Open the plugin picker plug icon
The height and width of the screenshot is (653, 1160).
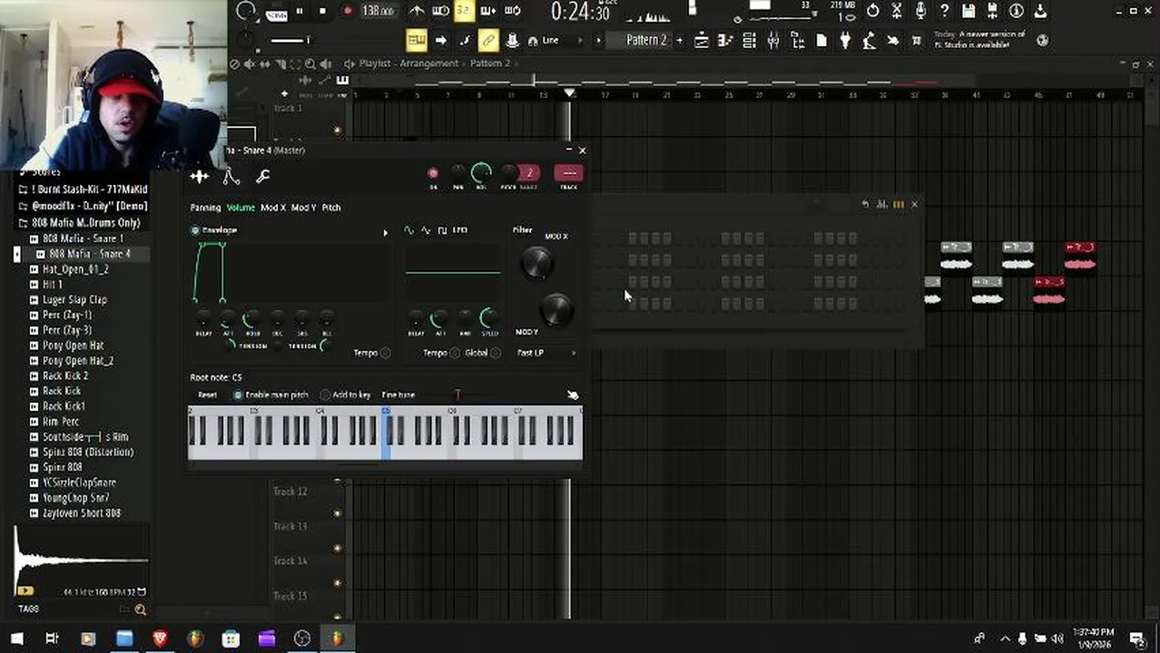[845, 40]
